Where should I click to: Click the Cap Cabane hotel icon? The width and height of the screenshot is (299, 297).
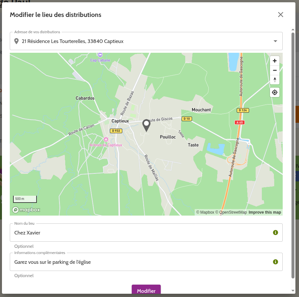pyautogui.click(x=100, y=55)
